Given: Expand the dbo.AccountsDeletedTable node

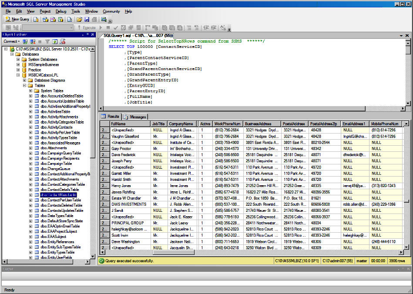Looking at the screenshot, I should [x=30, y=96].
